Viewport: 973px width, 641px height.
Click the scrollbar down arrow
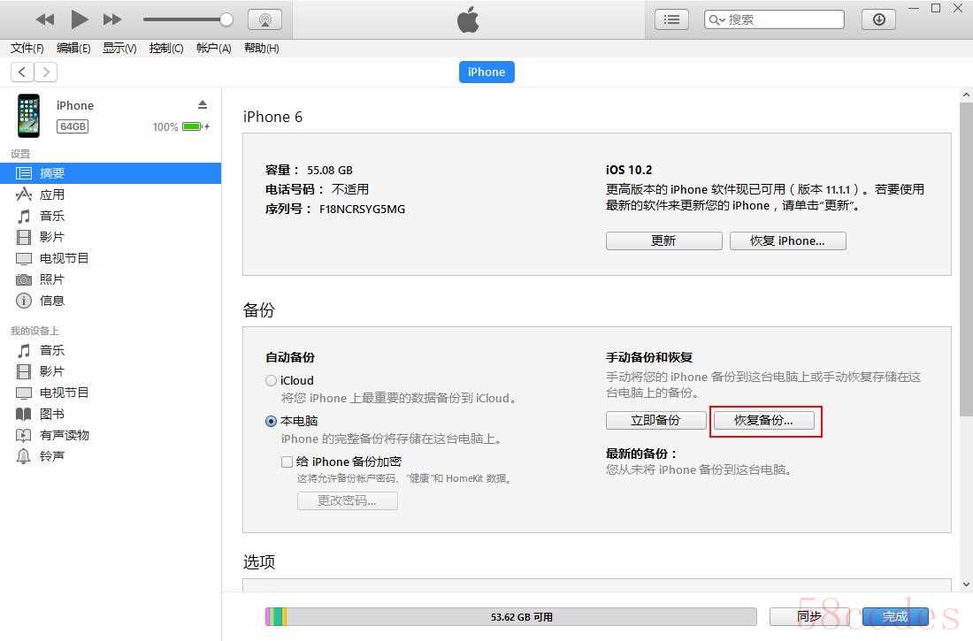(966, 584)
